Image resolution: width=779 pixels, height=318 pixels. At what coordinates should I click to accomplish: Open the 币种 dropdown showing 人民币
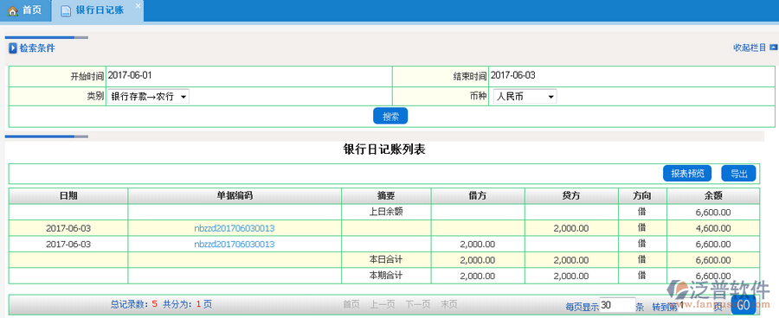click(525, 97)
